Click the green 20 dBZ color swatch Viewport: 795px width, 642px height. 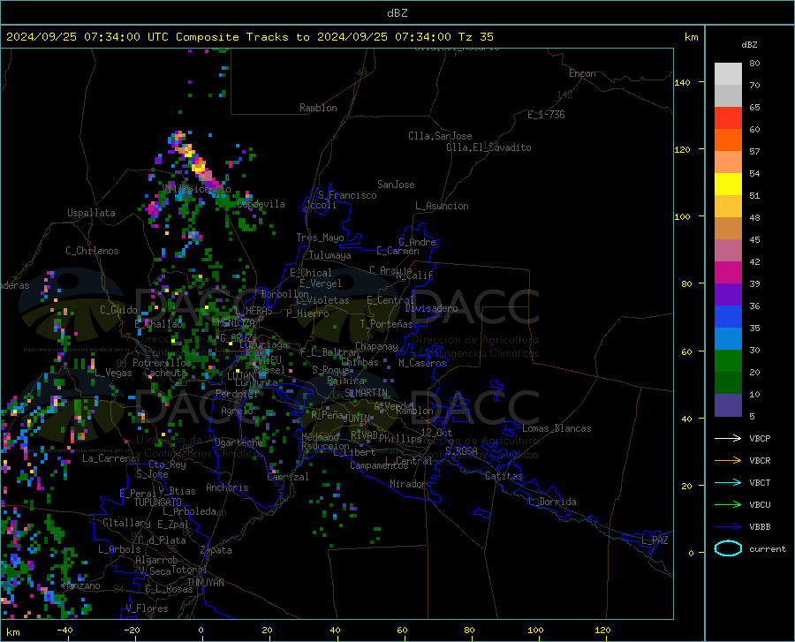[x=728, y=361]
